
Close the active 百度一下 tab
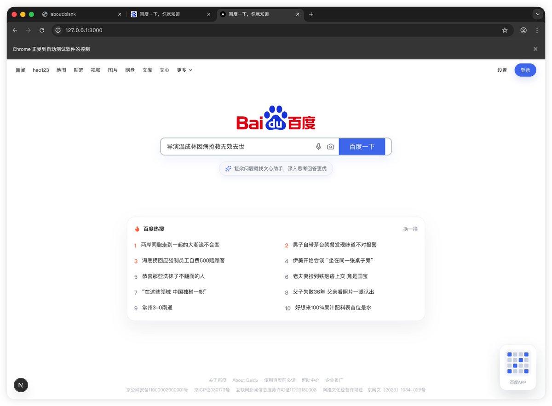[x=297, y=14]
